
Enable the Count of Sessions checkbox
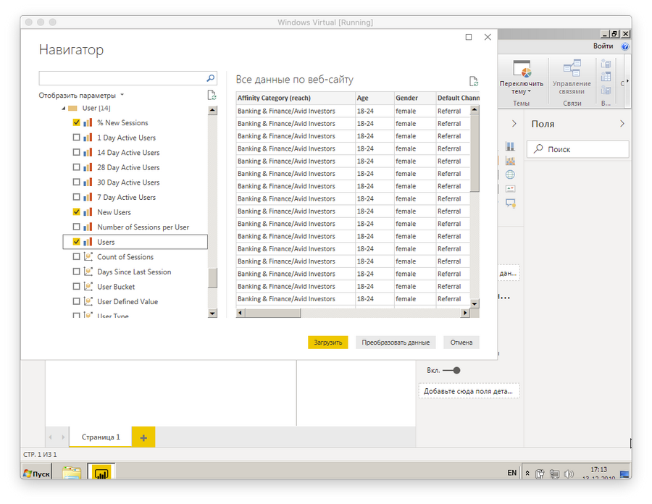(x=77, y=257)
